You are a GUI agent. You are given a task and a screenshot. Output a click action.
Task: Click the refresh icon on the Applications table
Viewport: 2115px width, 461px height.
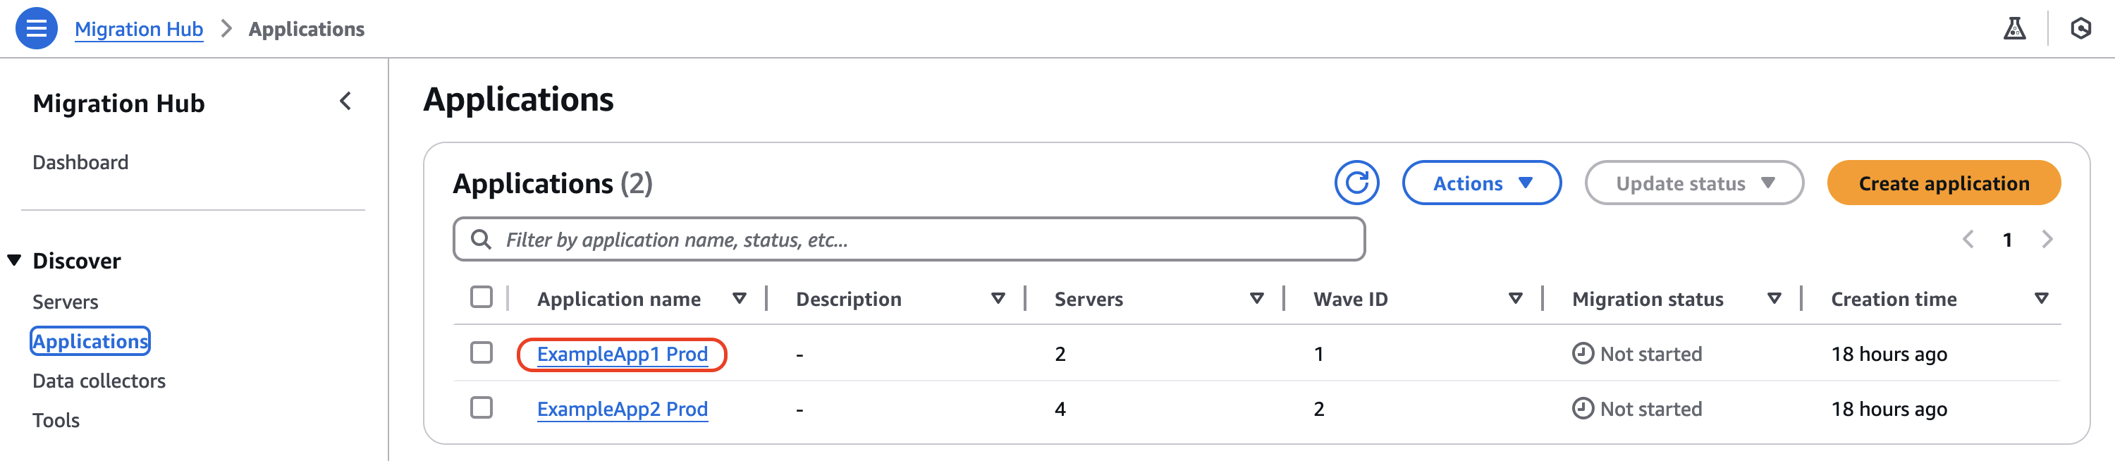[1356, 182]
